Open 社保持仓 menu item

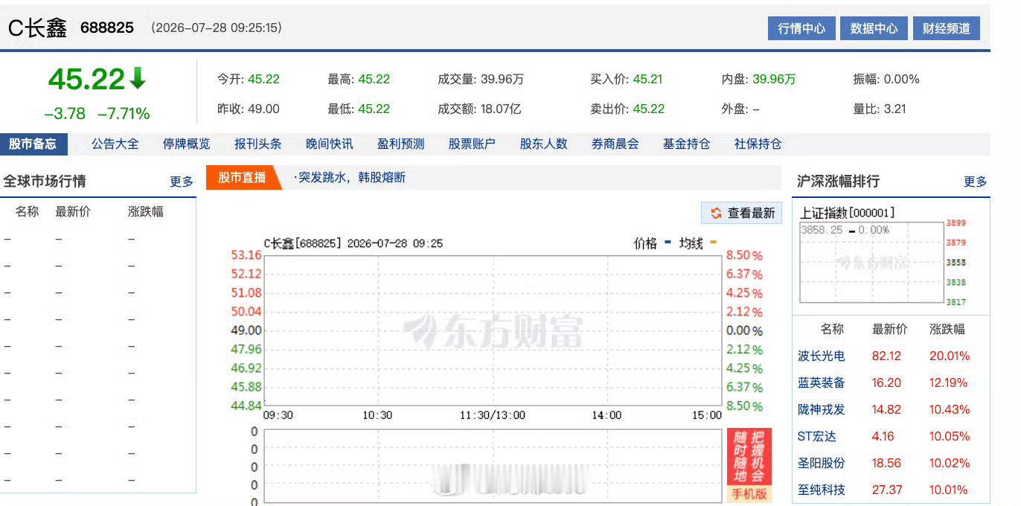tap(758, 144)
